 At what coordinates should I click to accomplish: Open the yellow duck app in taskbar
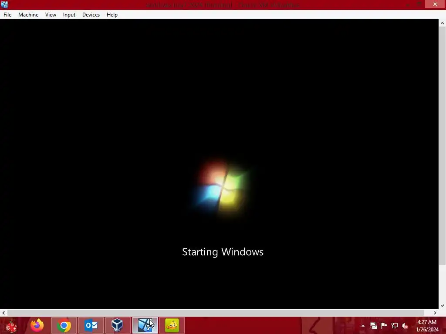point(172,325)
